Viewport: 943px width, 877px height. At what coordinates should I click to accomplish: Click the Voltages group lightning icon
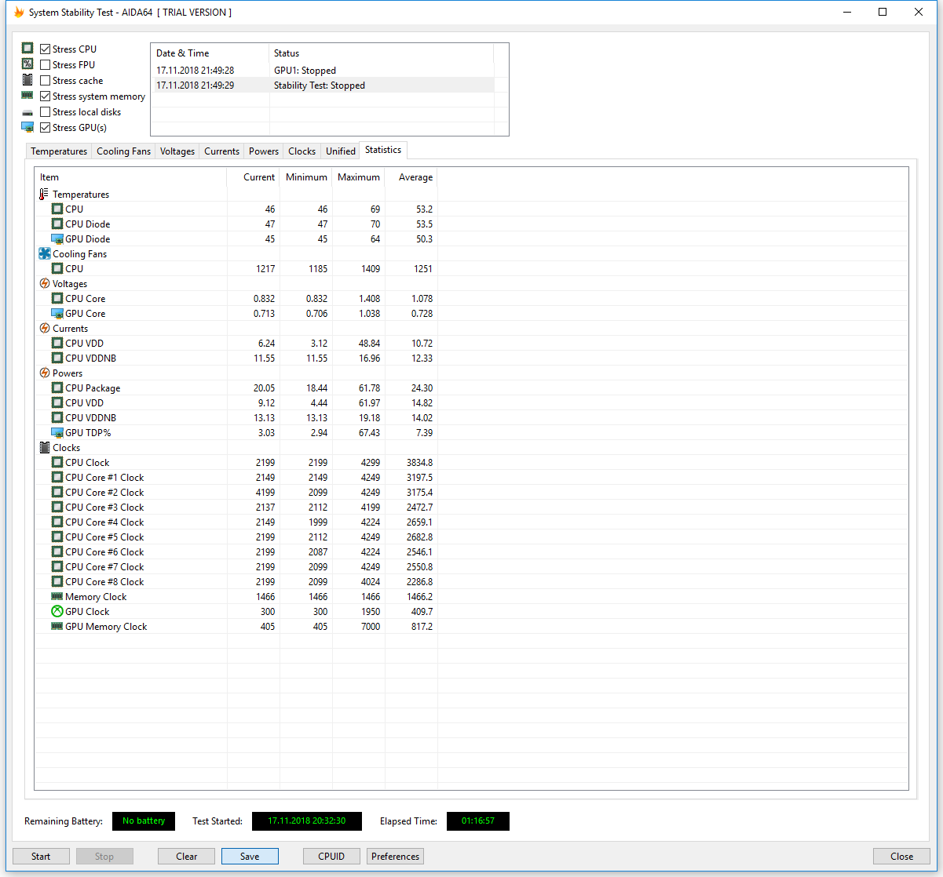tap(44, 283)
